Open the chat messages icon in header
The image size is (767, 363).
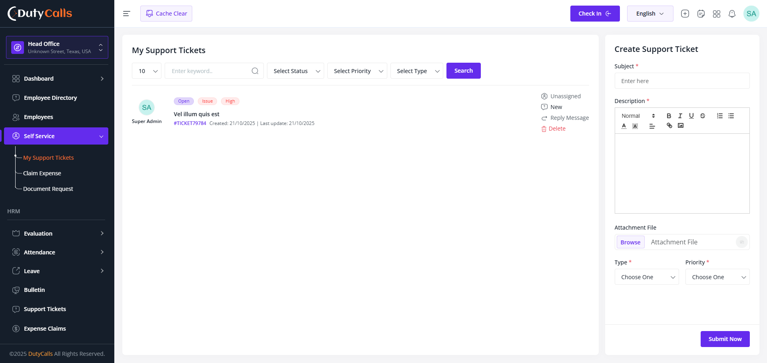click(x=701, y=14)
